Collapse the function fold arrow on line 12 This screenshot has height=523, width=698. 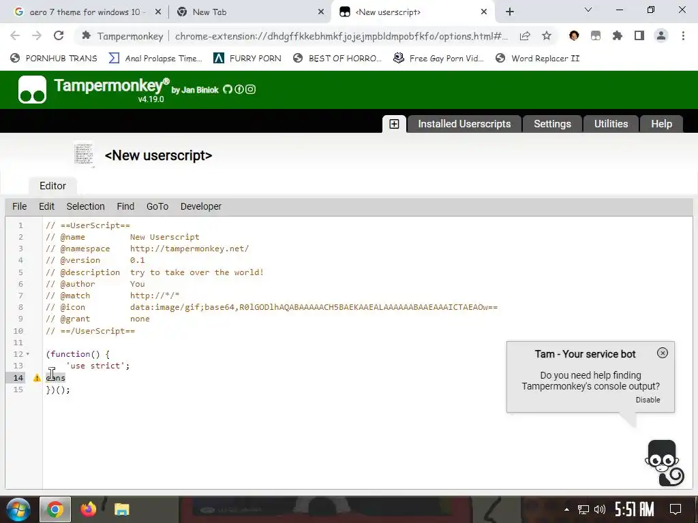[x=27, y=354]
